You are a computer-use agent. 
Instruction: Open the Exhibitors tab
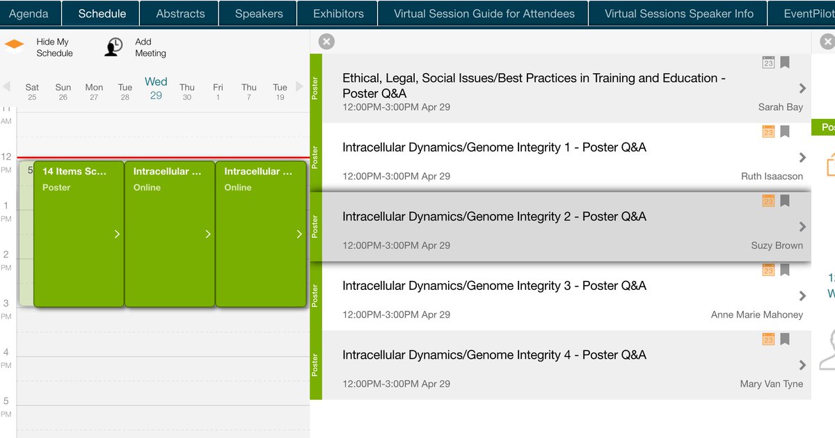(x=338, y=13)
